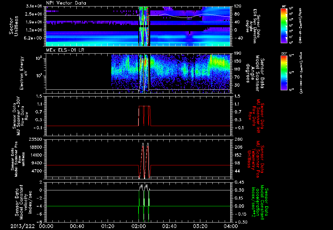Click the "DEF" color bar heading
The height and width of the screenshot is (230, 333).
284,54
